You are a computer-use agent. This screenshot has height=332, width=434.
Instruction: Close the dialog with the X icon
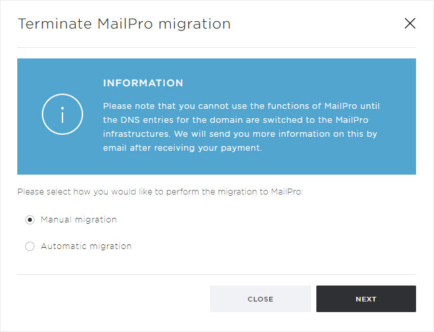pyautogui.click(x=409, y=23)
